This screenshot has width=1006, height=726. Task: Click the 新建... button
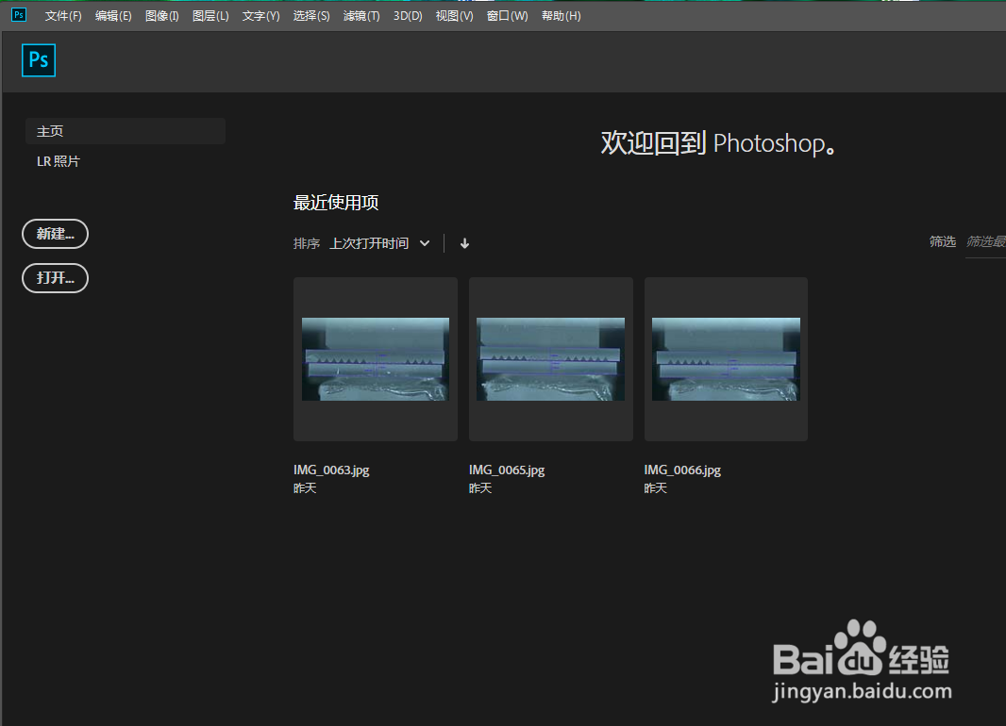tap(55, 234)
